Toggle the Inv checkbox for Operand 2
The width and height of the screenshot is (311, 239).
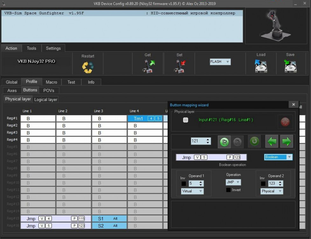pyautogui.click(x=263, y=184)
